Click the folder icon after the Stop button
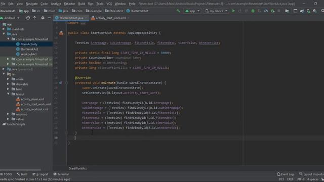 287,11
